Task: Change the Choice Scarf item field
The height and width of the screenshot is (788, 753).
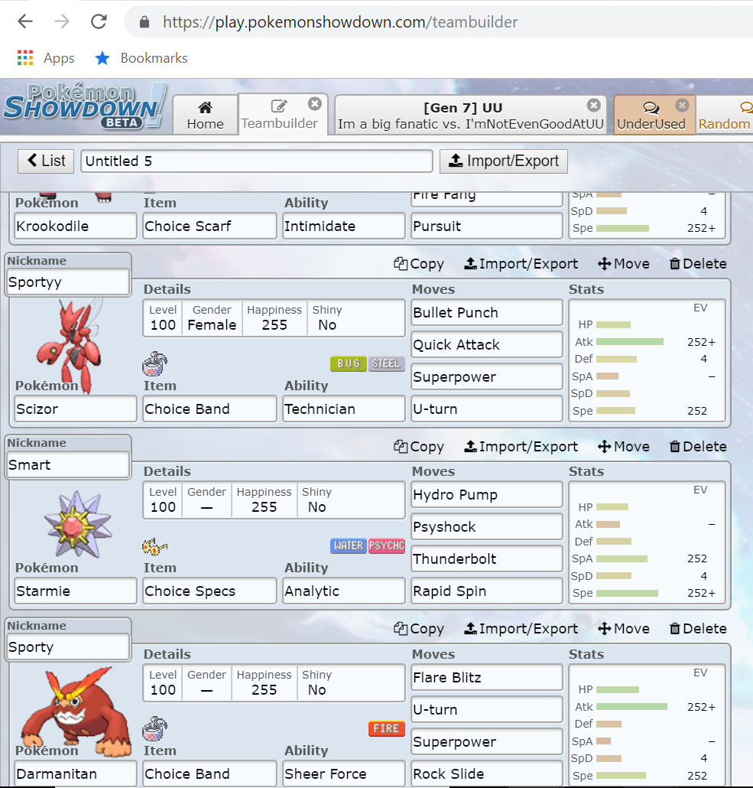Action: (210, 226)
